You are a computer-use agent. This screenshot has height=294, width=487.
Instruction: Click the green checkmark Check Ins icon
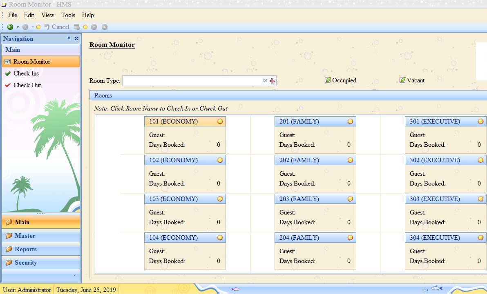(7, 73)
